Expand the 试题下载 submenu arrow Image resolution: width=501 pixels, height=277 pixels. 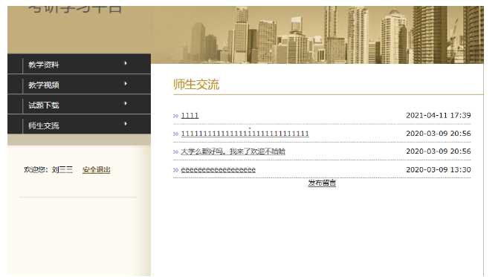(x=126, y=103)
